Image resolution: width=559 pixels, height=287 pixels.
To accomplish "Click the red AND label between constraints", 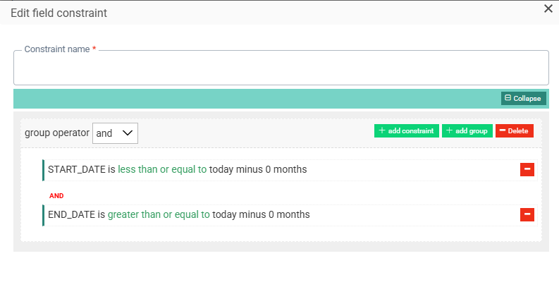I will point(56,195).
